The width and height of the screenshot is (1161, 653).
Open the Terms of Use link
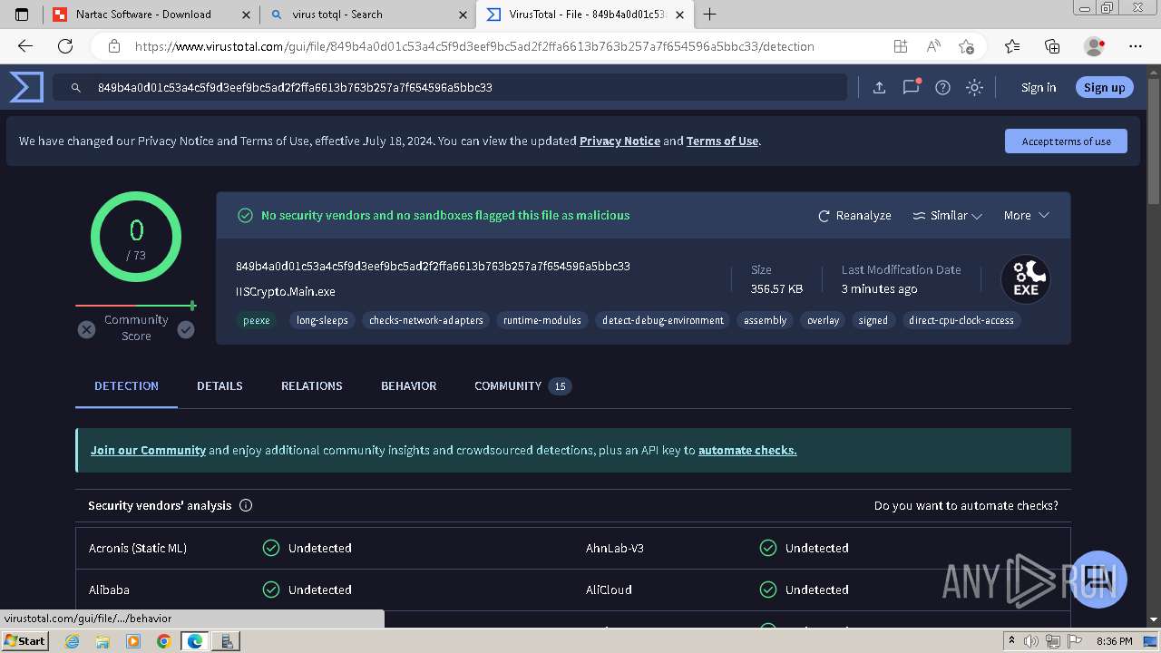click(722, 141)
